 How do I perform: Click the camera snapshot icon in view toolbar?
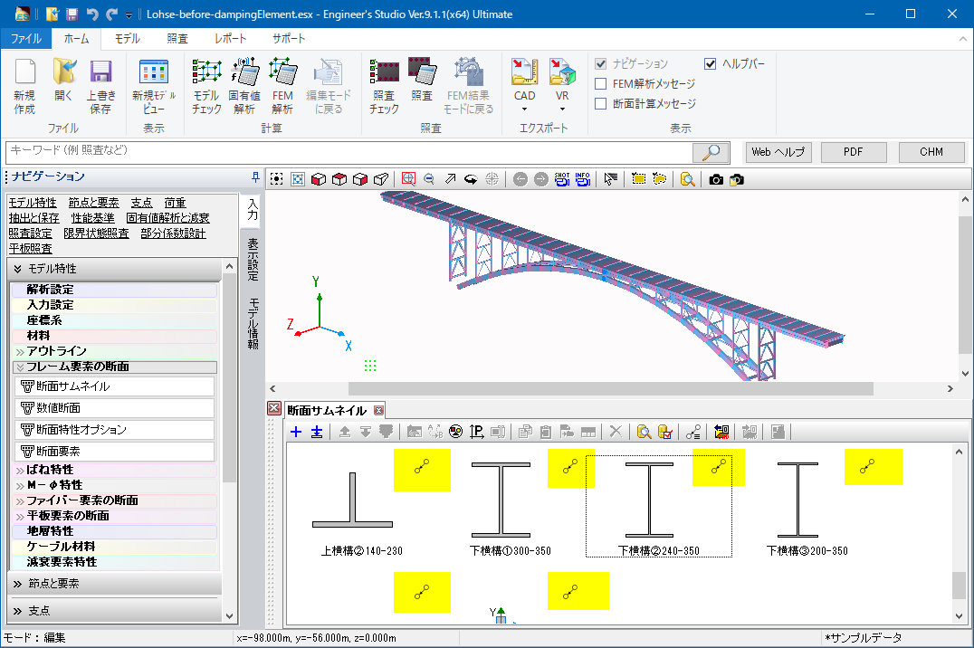716,179
